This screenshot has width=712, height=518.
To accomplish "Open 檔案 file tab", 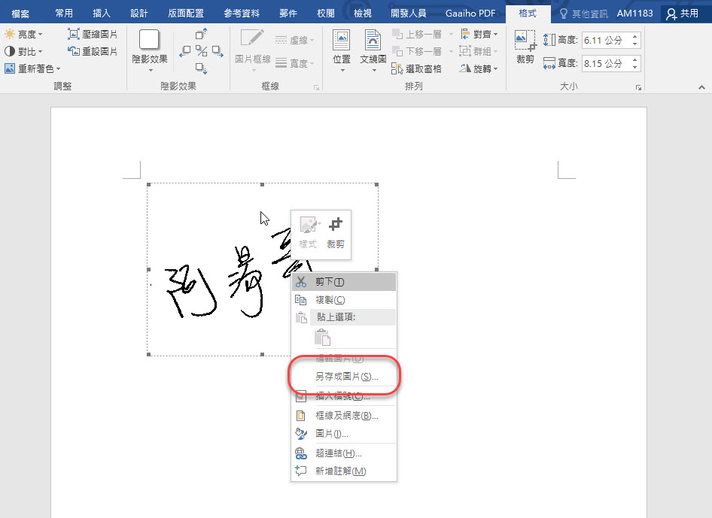I will point(20,13).
